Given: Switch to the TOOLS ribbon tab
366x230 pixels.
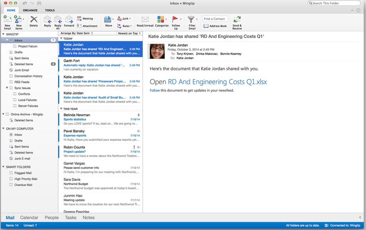Looking at the screenshot, I should [50, 10].
